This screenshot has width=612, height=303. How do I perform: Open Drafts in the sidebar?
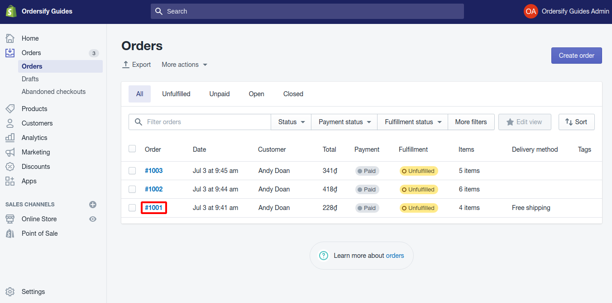coord(30,79)
